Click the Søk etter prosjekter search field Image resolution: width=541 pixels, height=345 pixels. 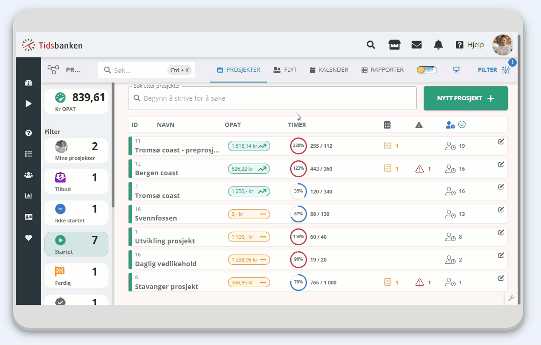(x=272, y=98)
